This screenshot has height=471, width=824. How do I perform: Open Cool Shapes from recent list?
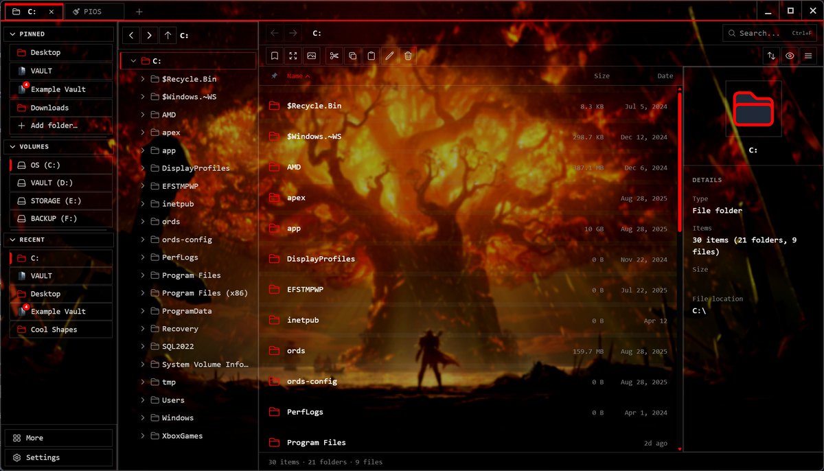[x=61, y=330]
